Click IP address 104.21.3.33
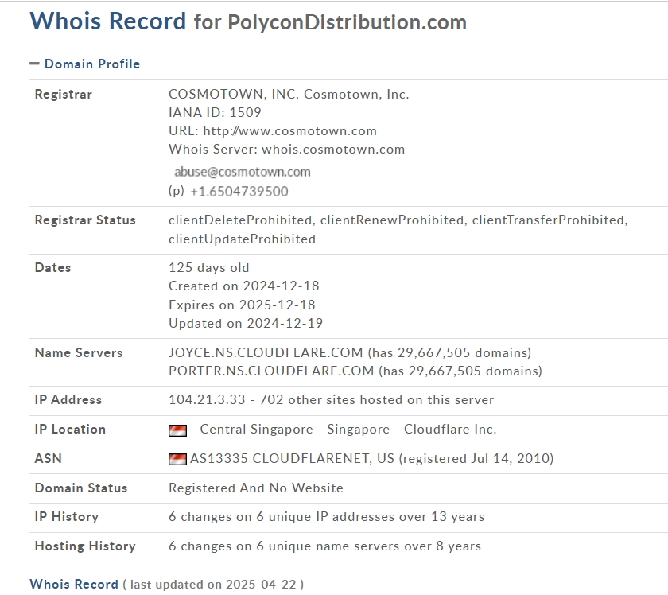The height and width of the screenshot is (595, 668). pyautogui.click(x=207, y=400)
